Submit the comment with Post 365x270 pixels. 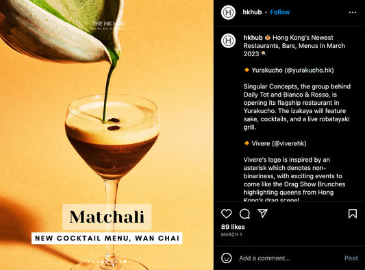(x=351, y=258)
